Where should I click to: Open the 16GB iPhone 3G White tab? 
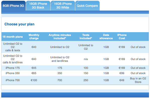63,6
